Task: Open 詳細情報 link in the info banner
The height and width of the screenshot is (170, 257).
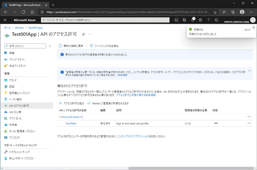Action: [x=122, y=75]
